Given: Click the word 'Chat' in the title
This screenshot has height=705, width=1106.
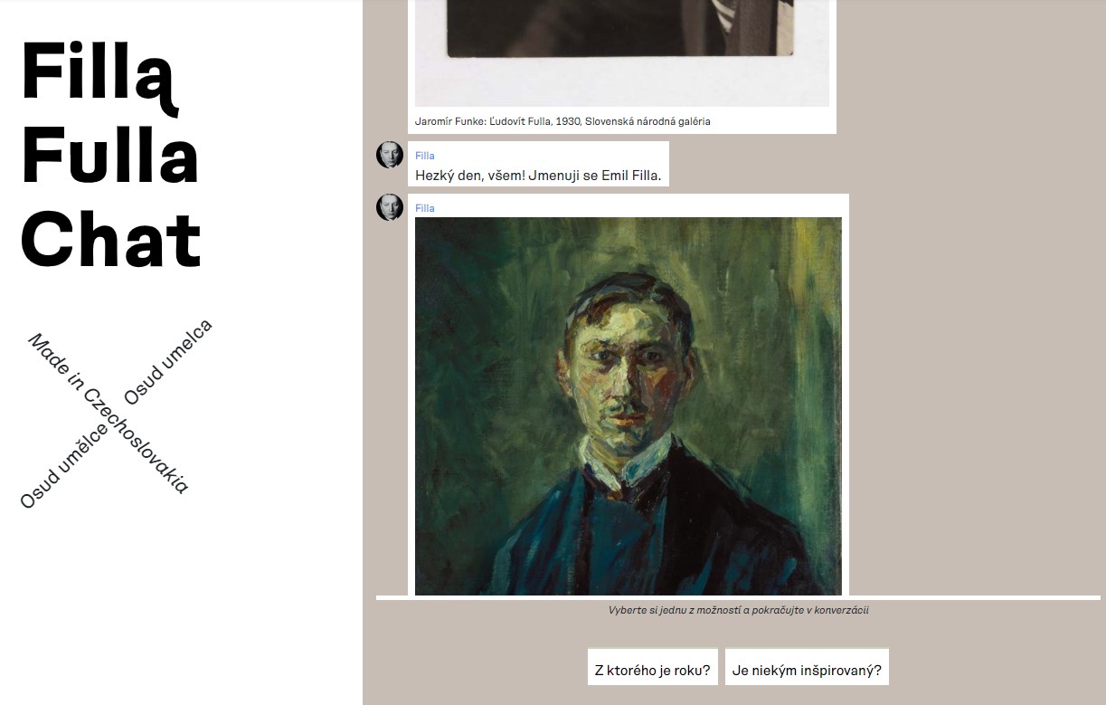Looking at the screenshot, I should point(110,240).
